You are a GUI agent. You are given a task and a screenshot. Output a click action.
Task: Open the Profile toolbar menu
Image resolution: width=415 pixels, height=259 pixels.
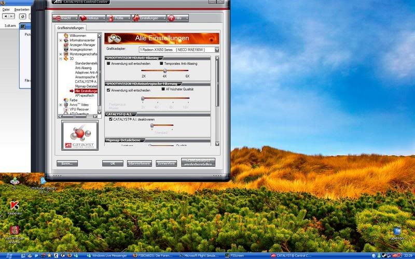(118, 18)
